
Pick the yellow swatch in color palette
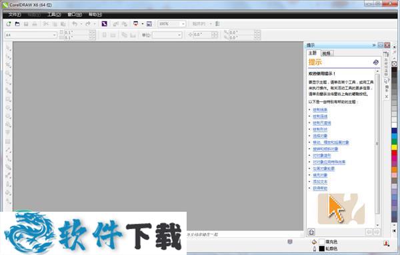point(395,147)
